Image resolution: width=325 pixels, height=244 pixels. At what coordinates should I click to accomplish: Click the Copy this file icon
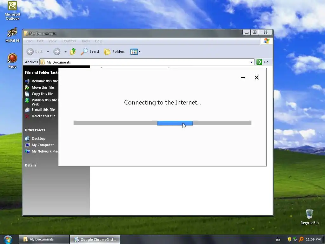pyautogui.click(x=27, y=94)
